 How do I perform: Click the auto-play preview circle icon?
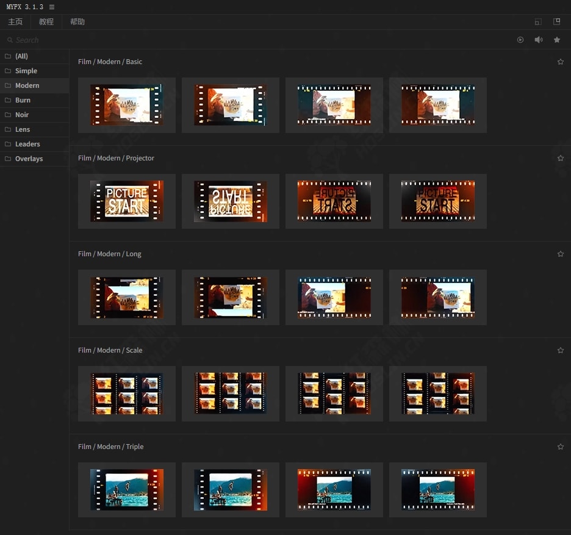tap(520, 40)
